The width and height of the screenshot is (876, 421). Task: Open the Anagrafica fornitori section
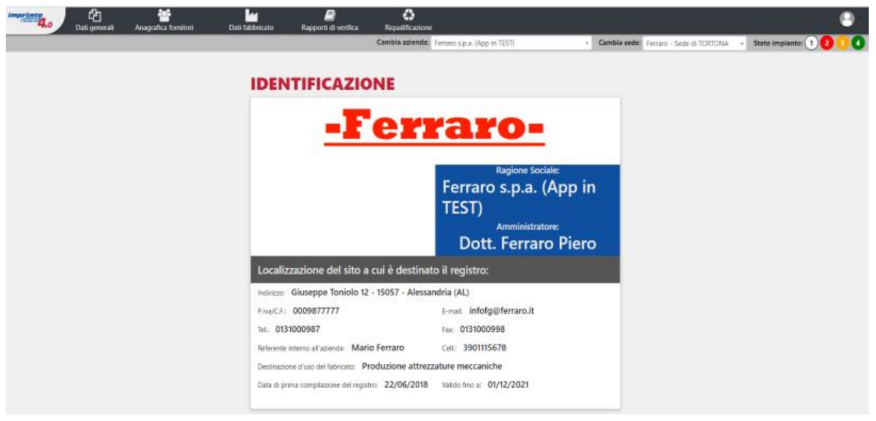click(164, 20)
